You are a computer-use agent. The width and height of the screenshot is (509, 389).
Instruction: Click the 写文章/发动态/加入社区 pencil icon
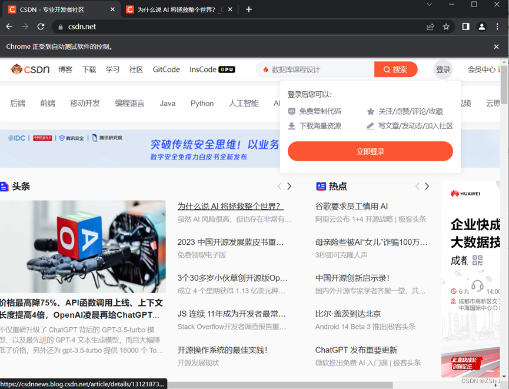(x=370, y=126)
